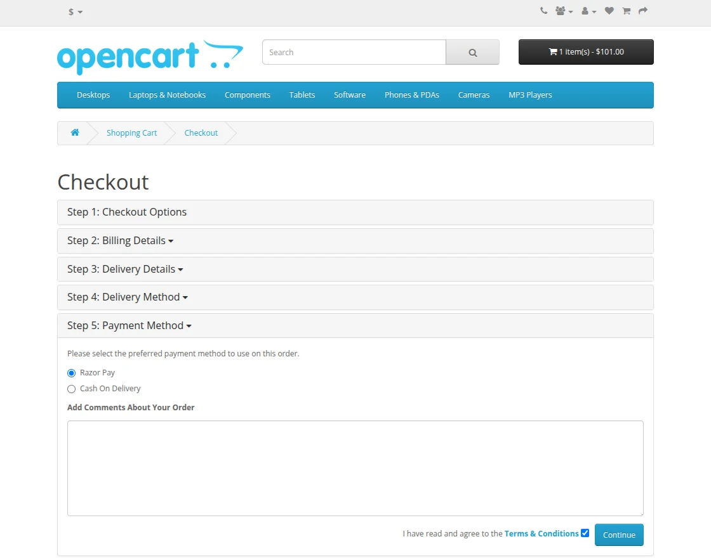Expand Step 2: Billing Details section
The height and width of the screenshot is (558, 711).
120,241
